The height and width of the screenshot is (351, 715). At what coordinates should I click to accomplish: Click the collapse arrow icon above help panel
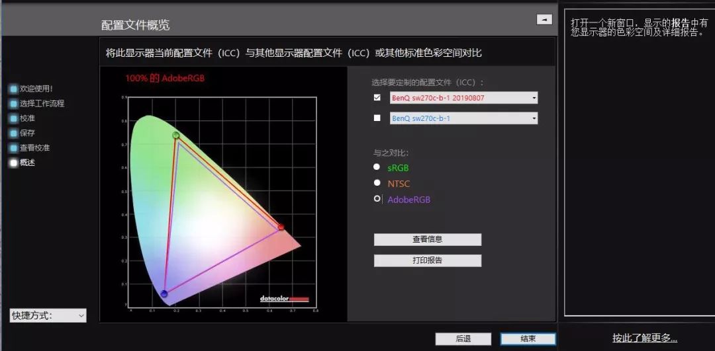(x=544, y=20)
